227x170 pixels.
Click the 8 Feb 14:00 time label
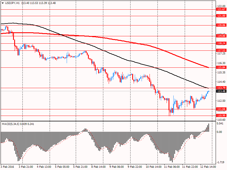pos(98,167)
